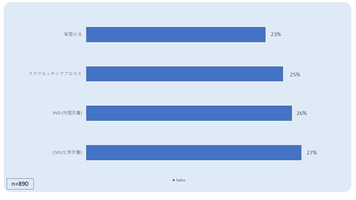The height and width of the screenshot is (200, 356).
Task: Click blank plot area right of 27% label
Action: click(x=334, y=152)
